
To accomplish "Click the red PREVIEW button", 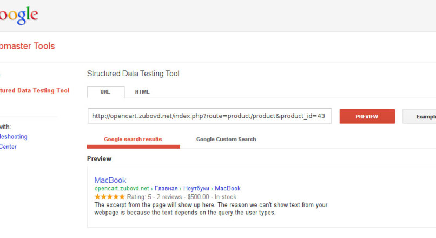I will (367, 116).
